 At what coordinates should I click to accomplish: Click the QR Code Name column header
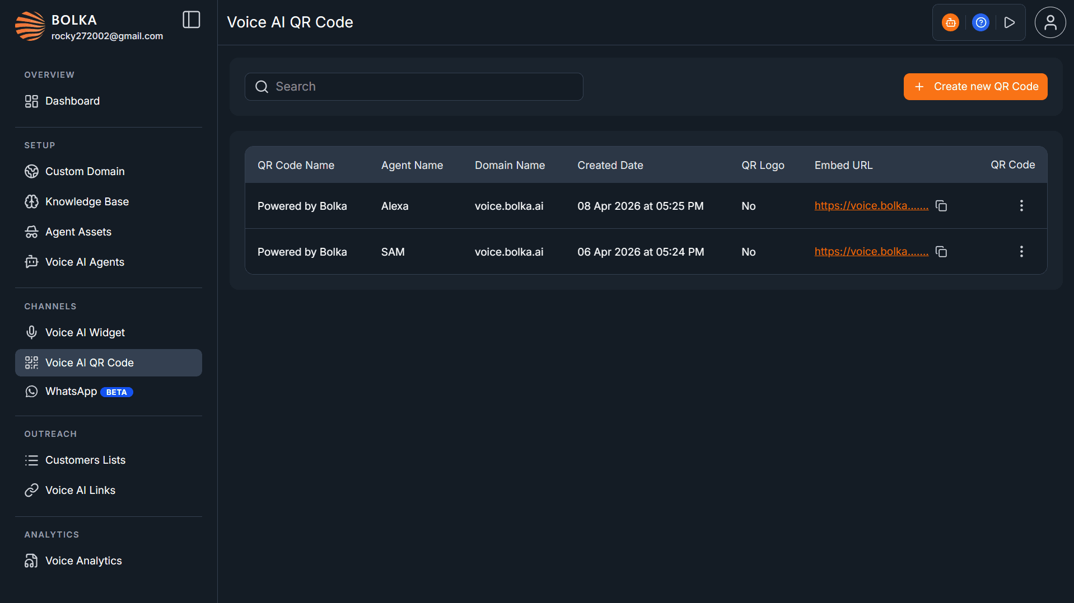pyautogui.click(x=296, y=166)
